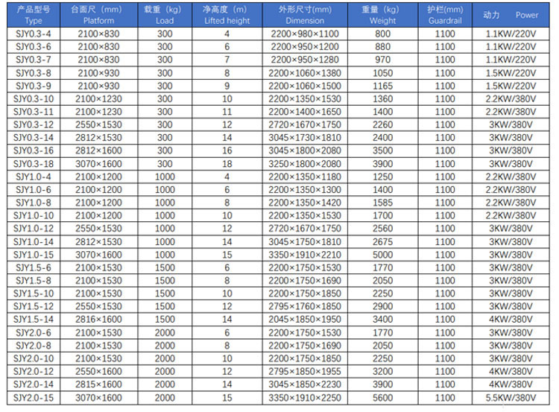Click the Type column header
The width and height of the screenshot is (559, 412).
pos(34,15)
